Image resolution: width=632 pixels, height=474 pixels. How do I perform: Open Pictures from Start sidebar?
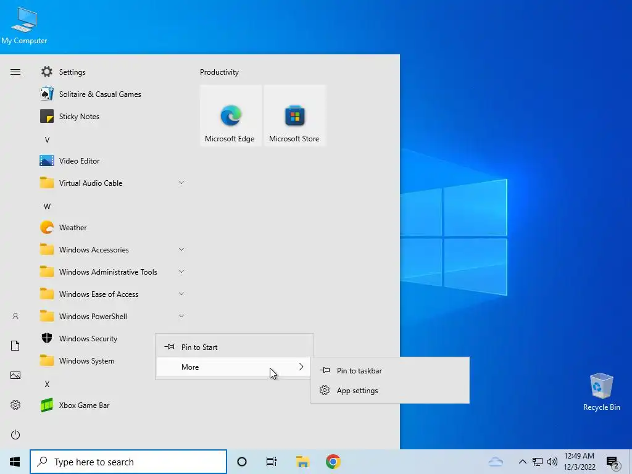[x=15, y=375]
